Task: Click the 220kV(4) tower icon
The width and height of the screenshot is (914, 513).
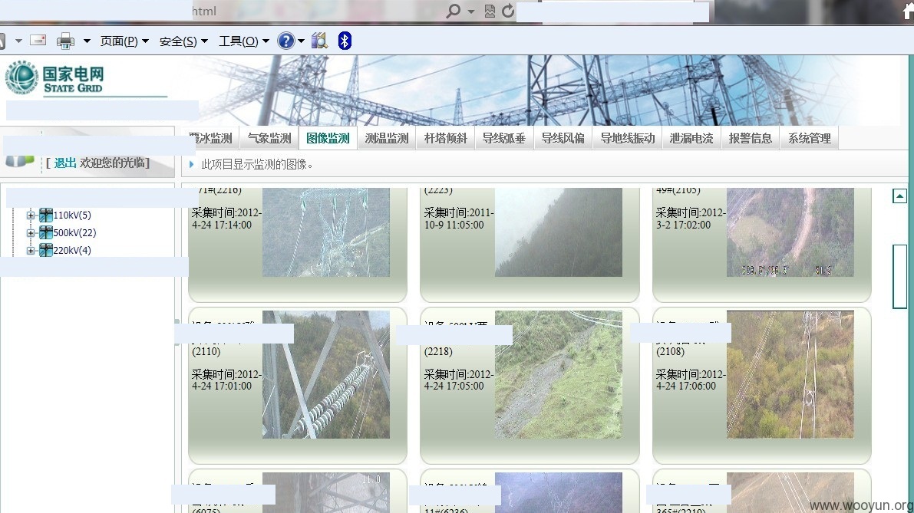Action: tap(45, 251)
